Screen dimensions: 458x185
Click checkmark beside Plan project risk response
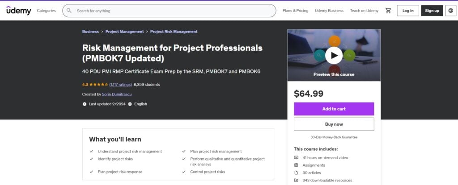[x=91, y=172]
